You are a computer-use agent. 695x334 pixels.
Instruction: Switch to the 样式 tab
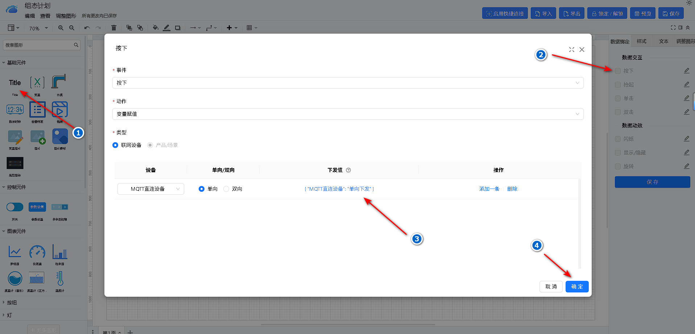641,42
